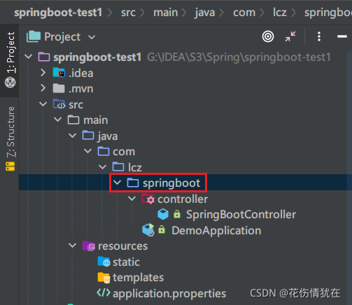The width and height of the screenshot is (352, 305).
Task: Expand the .idea folder
Action: [x=43, y=73]
